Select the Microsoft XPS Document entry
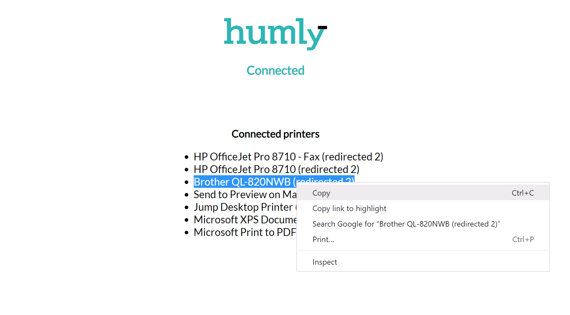 click(x=245, y=219)
